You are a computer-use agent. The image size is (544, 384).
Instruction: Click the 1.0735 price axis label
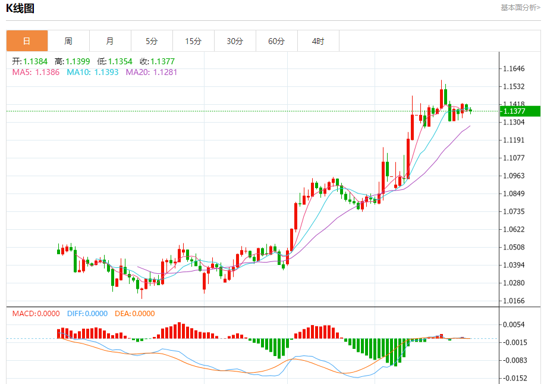[x=514, y=211]
